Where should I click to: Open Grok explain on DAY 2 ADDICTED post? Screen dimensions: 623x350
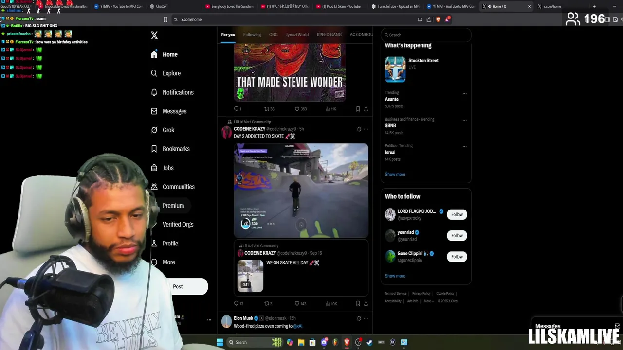(x=359, y=129)
